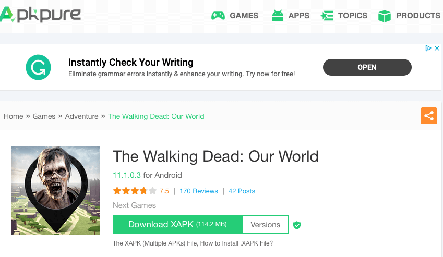Click the star rating icons

click(135, 191)
